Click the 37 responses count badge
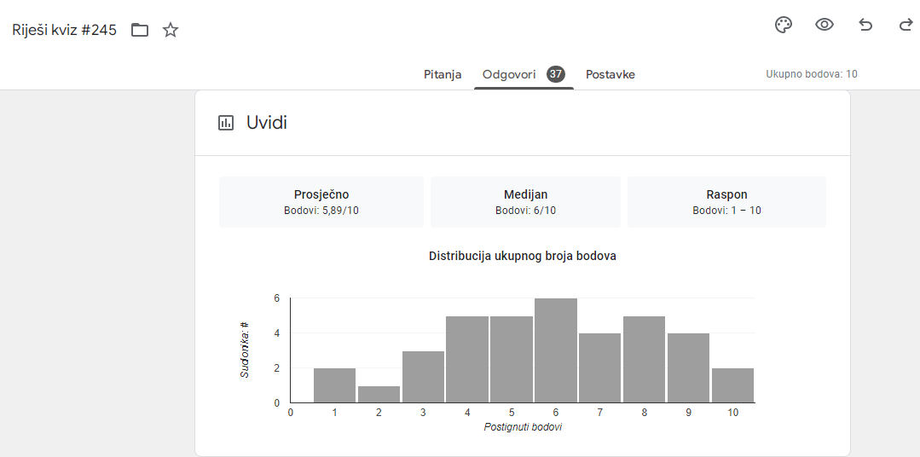Image resolution: width=920 pixels, height=457 pixels. tap(556, 74)
